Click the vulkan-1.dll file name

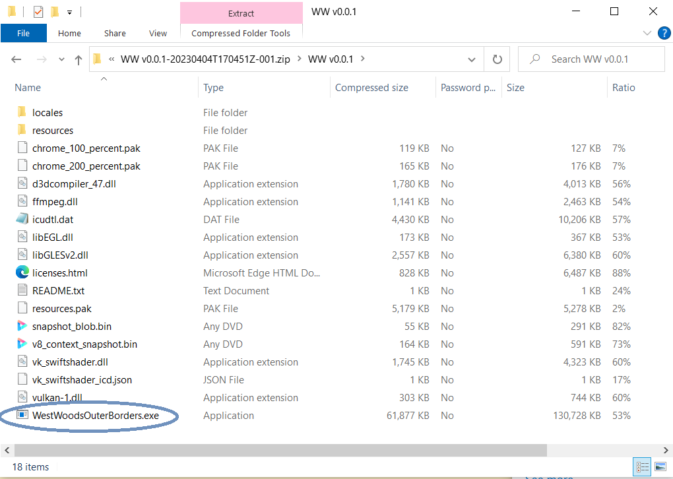point(57,397)
